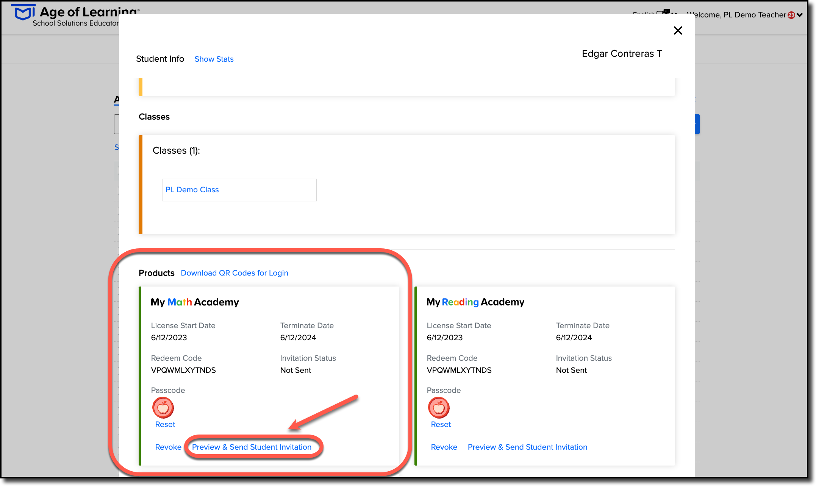Click the My Reading Academy product title
The width and height of the screenshot is (816, 486).
[475, 302]
